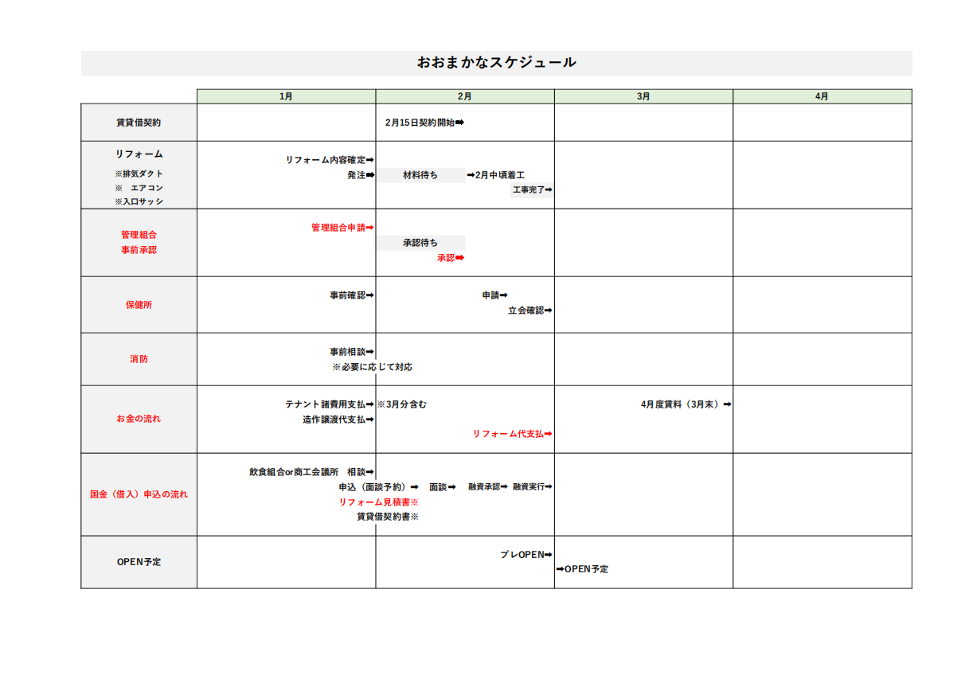Click the ※必要に応じて対応 note
Screen dimensions: 965x683
pyautogui.click(x=372, y=367)
